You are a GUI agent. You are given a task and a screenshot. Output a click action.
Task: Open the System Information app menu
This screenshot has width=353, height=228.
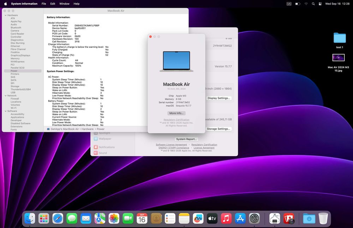(24, 4)
